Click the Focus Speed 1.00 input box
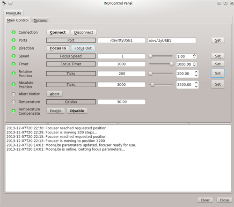The width and height of the screenshot is (234, 207). pyautogui.click(x=186, y=56)
